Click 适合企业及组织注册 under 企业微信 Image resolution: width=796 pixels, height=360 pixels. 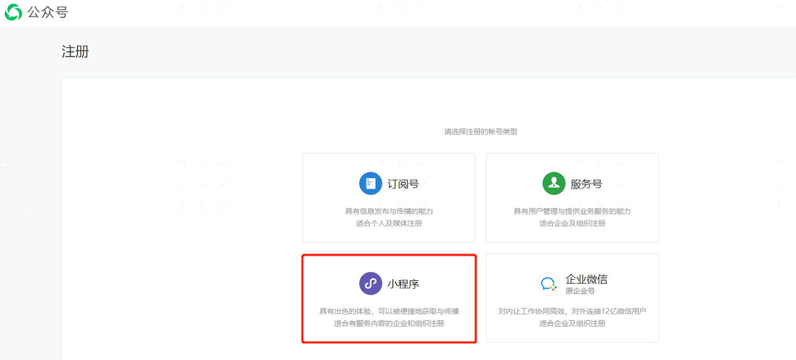click(x=572, y=323)
